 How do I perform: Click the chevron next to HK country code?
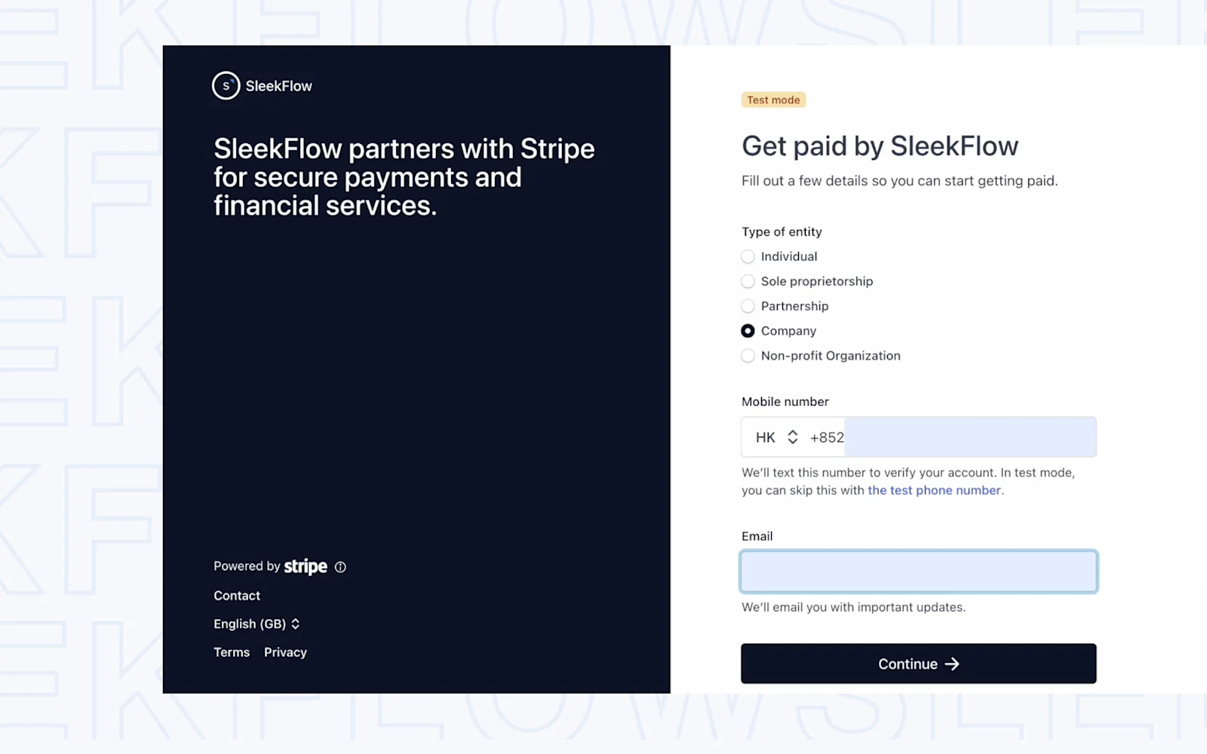tap(793, 437)
